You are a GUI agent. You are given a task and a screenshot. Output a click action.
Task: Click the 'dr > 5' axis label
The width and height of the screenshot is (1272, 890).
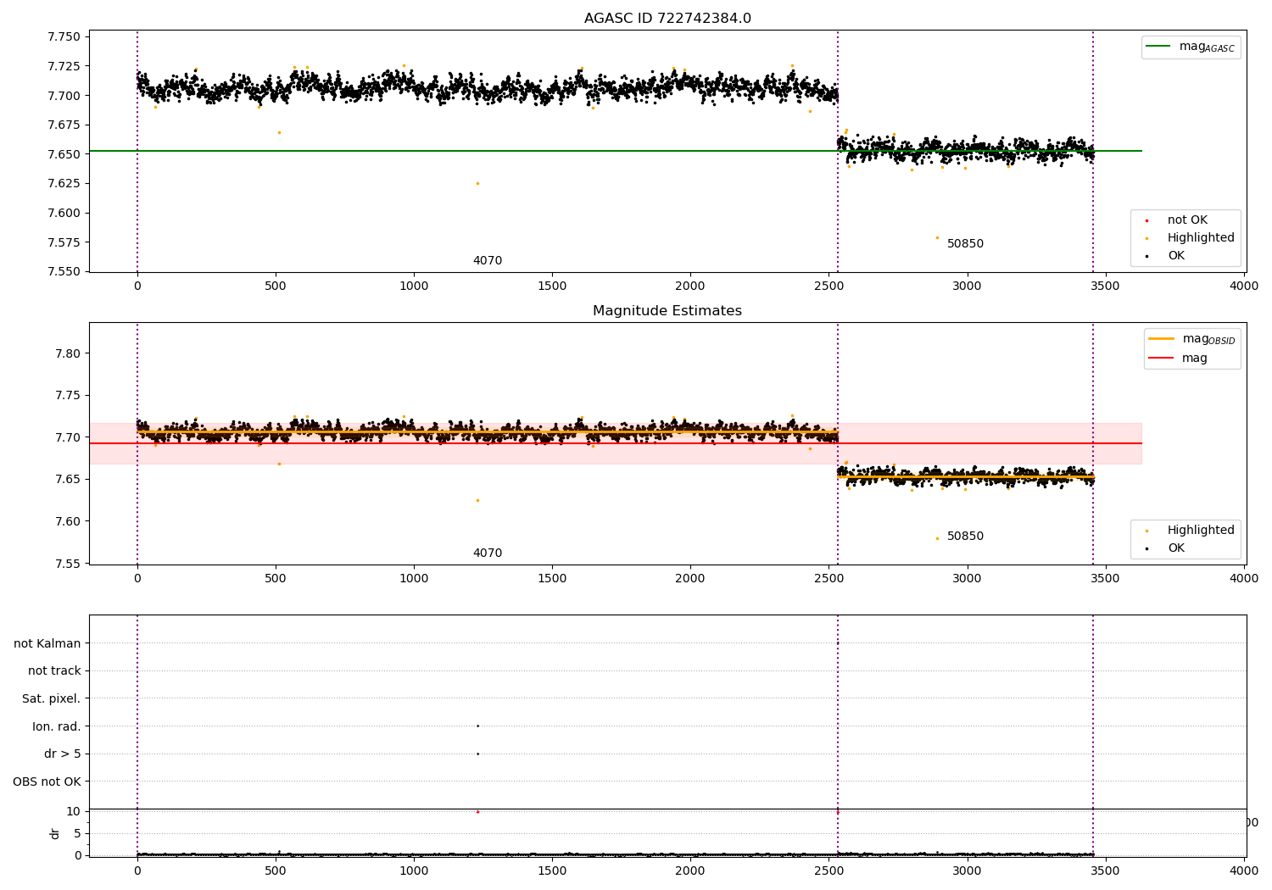click(63, 754)
